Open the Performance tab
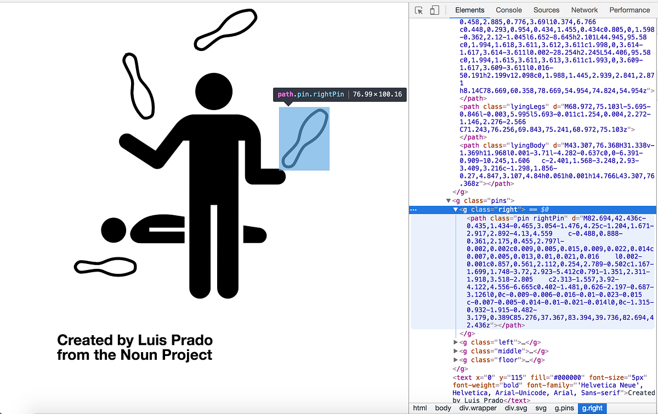658x414 pixels. click(629, 10)
